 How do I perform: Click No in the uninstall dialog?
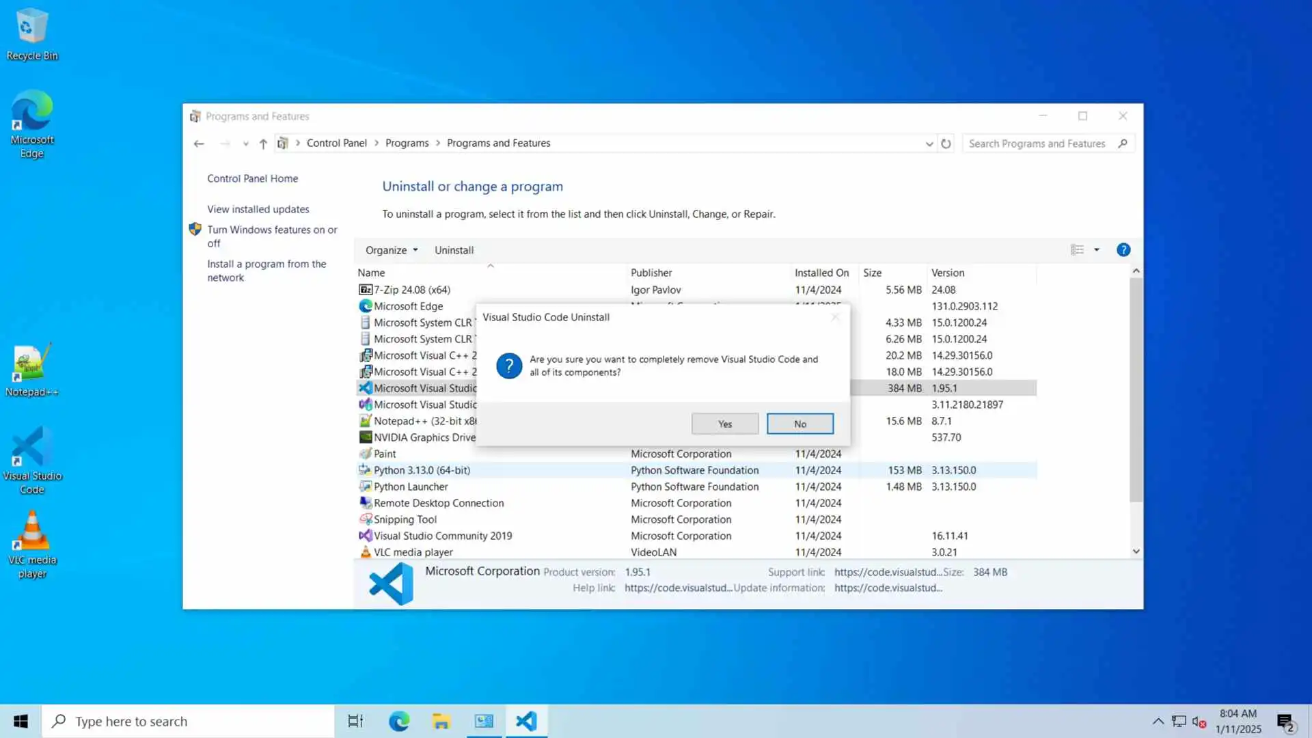tap(799, 424)
